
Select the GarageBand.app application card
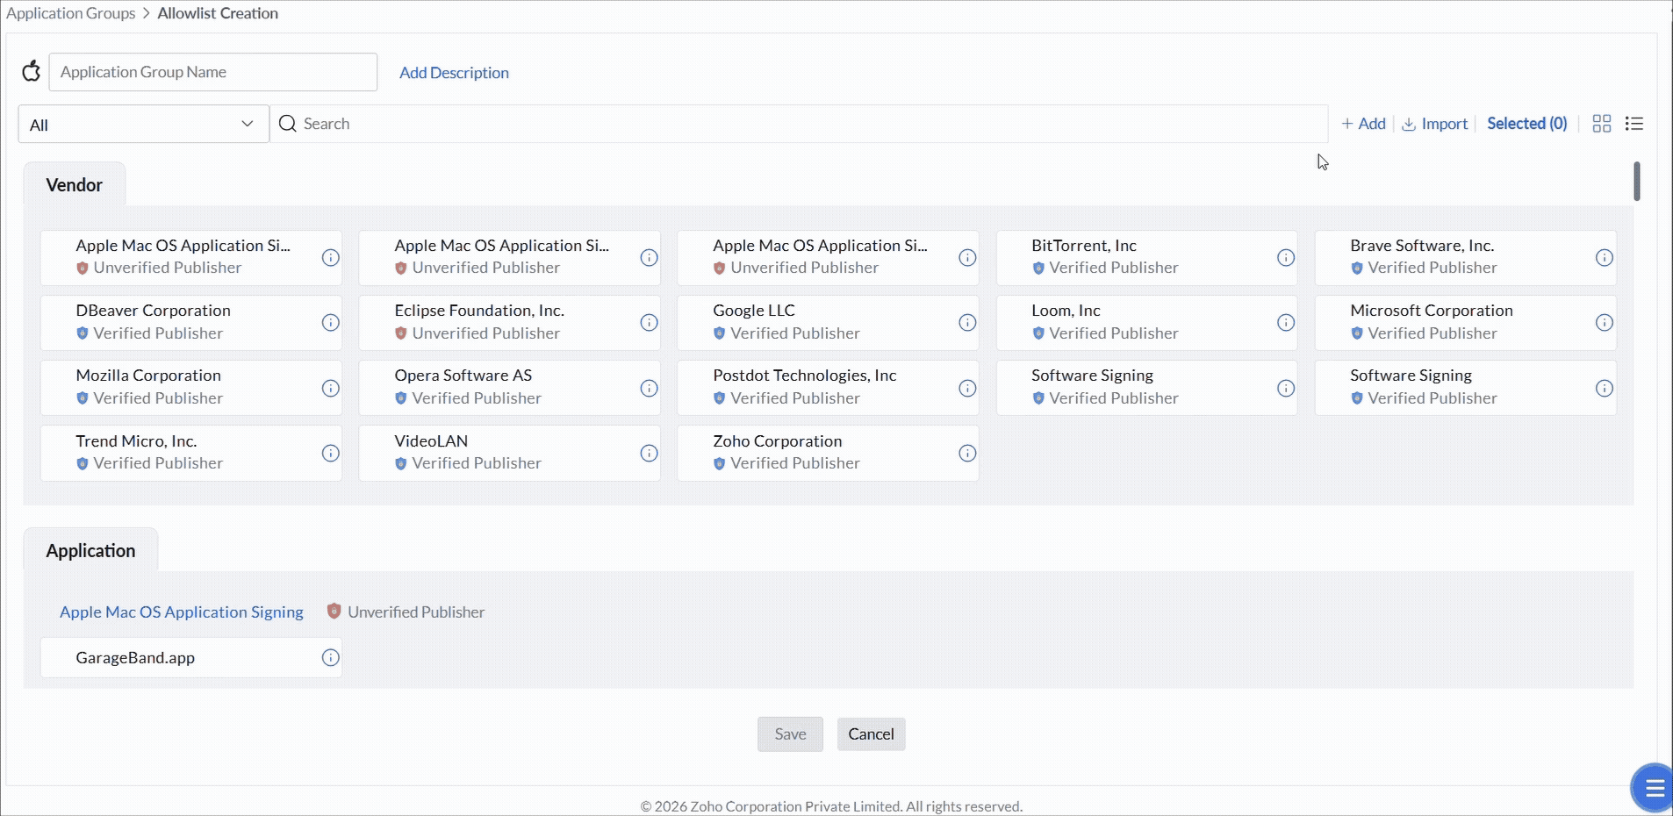pos(191,657)
